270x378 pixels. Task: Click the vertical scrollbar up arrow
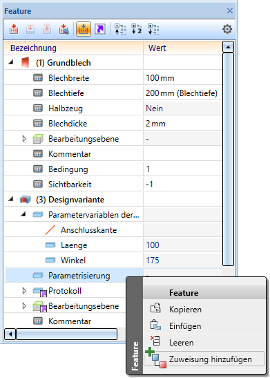(228, 47)
